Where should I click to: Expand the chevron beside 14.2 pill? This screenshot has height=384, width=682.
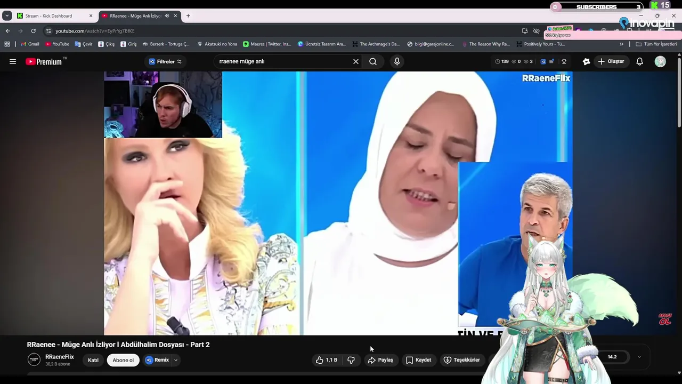(639, 357)
